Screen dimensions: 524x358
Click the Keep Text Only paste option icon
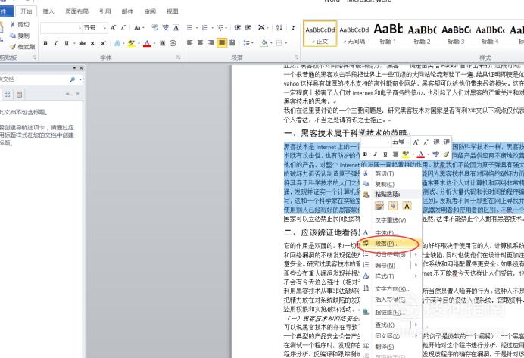407,206
